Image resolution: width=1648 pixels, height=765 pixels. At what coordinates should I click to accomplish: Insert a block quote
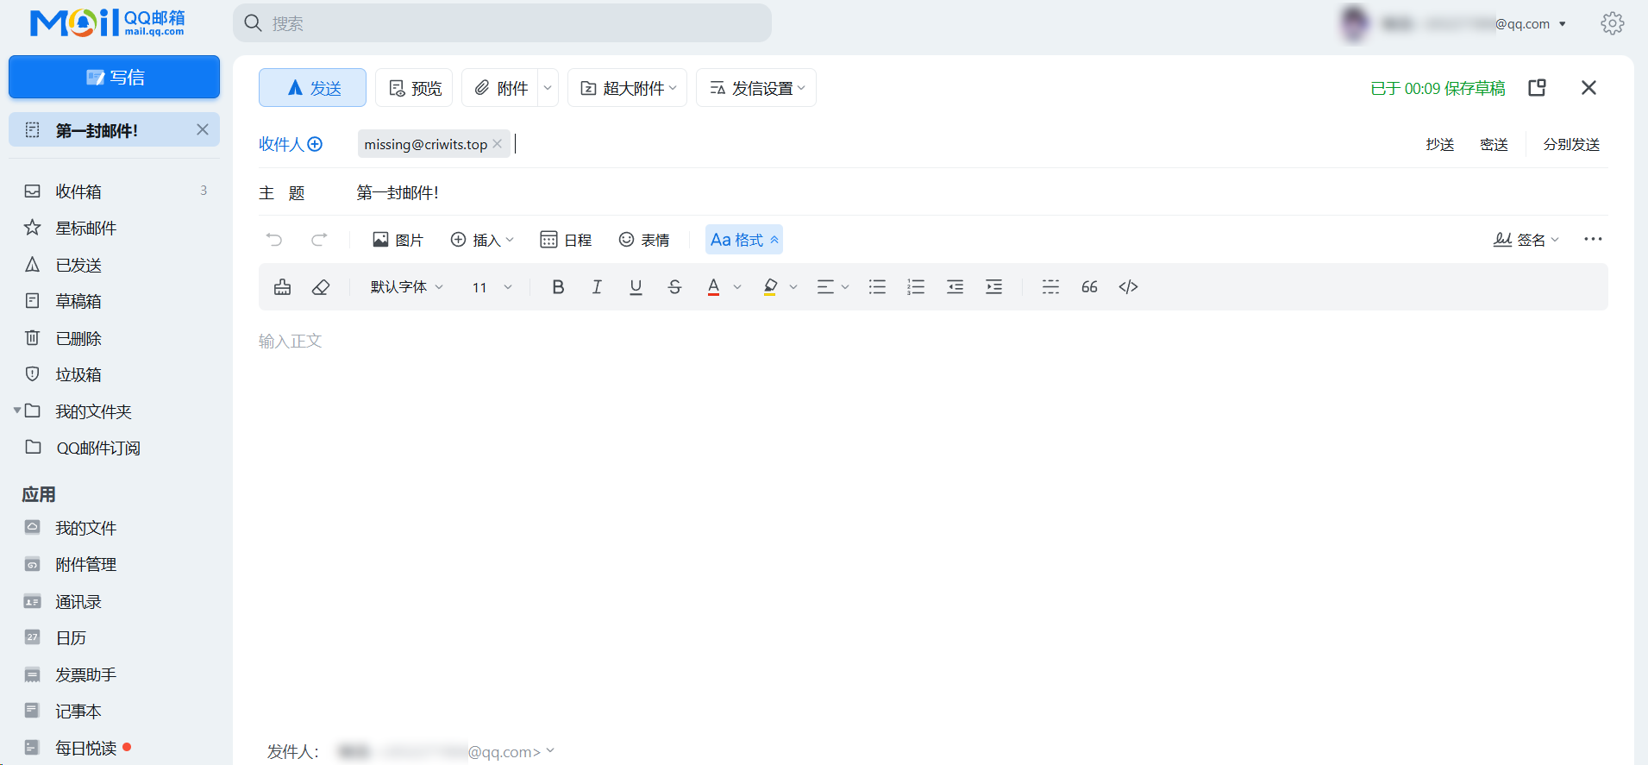coord(1089,287)
